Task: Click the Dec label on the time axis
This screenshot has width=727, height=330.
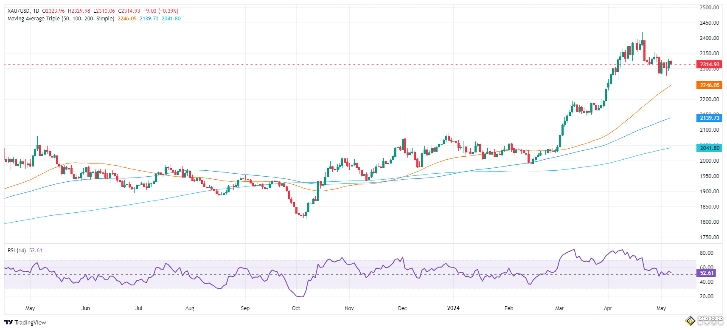Action: (x=402, y=308)
